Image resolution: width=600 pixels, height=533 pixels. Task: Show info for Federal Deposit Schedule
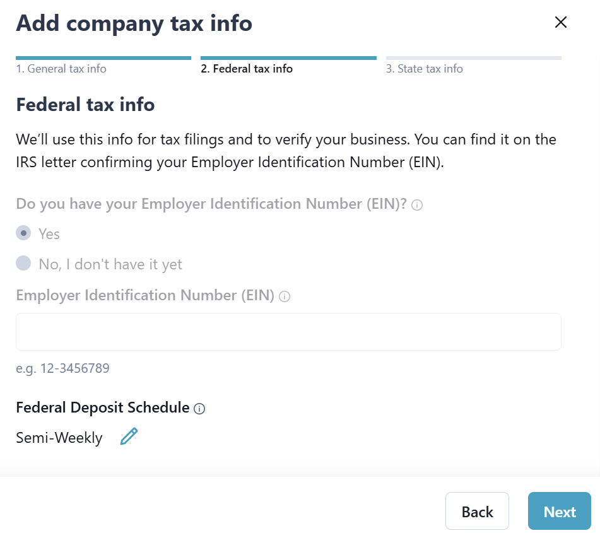[x=199, y=409]
